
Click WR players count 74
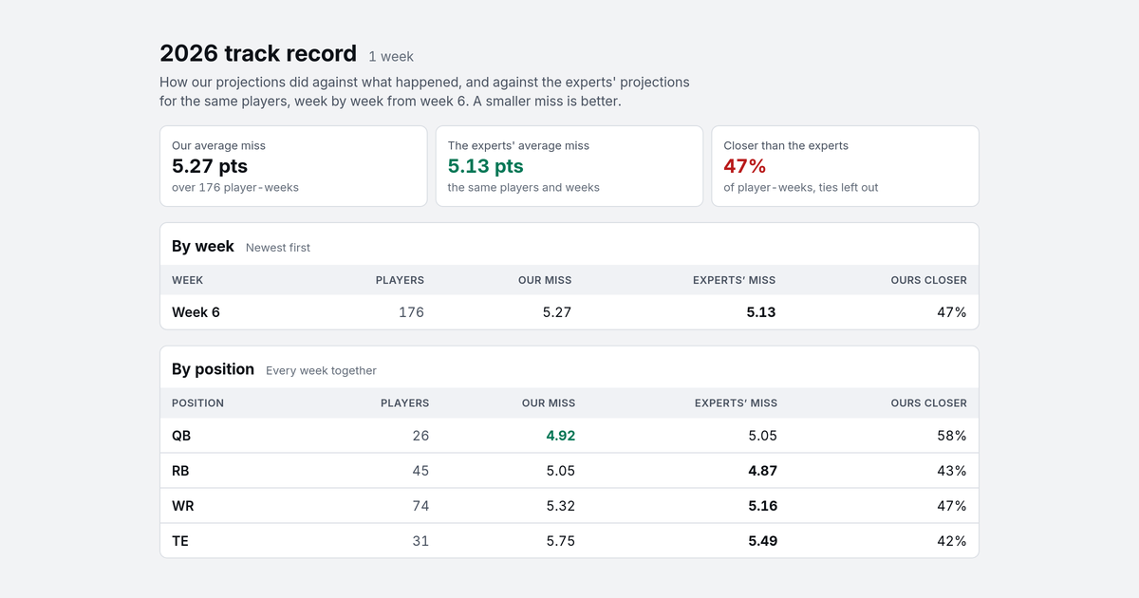click(420, 506)
